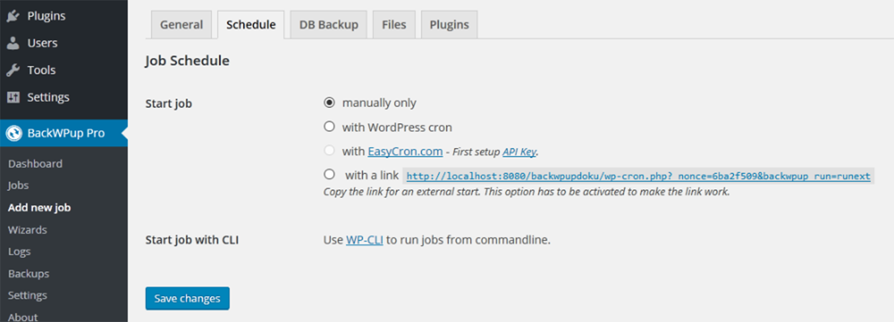Click the Tools wrench icon
Viewport: 894px width, 322px height.
(13, 70)
